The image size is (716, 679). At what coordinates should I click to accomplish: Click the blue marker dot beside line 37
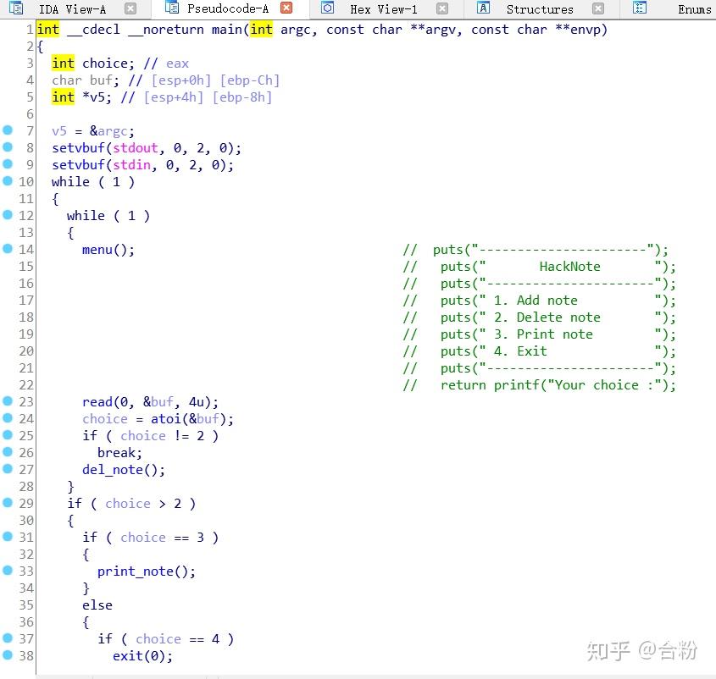click(x=8, y=638)
